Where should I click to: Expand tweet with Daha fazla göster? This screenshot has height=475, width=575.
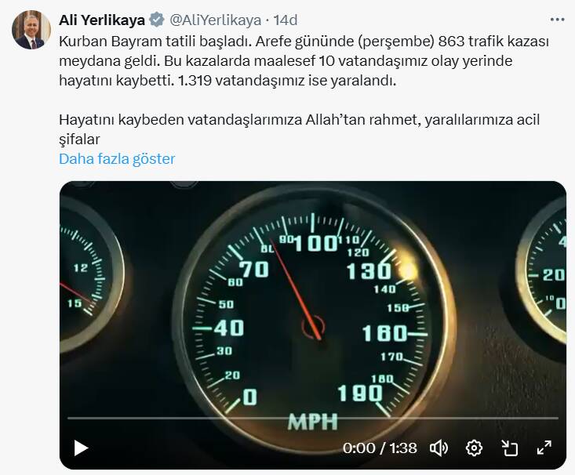pyautogui.click(x=117, y=159)
